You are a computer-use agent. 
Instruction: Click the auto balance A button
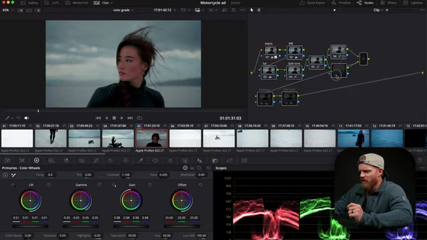[x=5, y=175]
